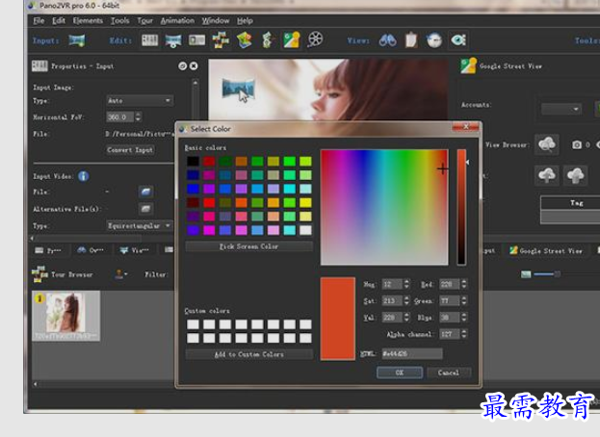This screenshot has height=437, width=600.
Task: Click the Patches toolbar icon
Action: 173,40
